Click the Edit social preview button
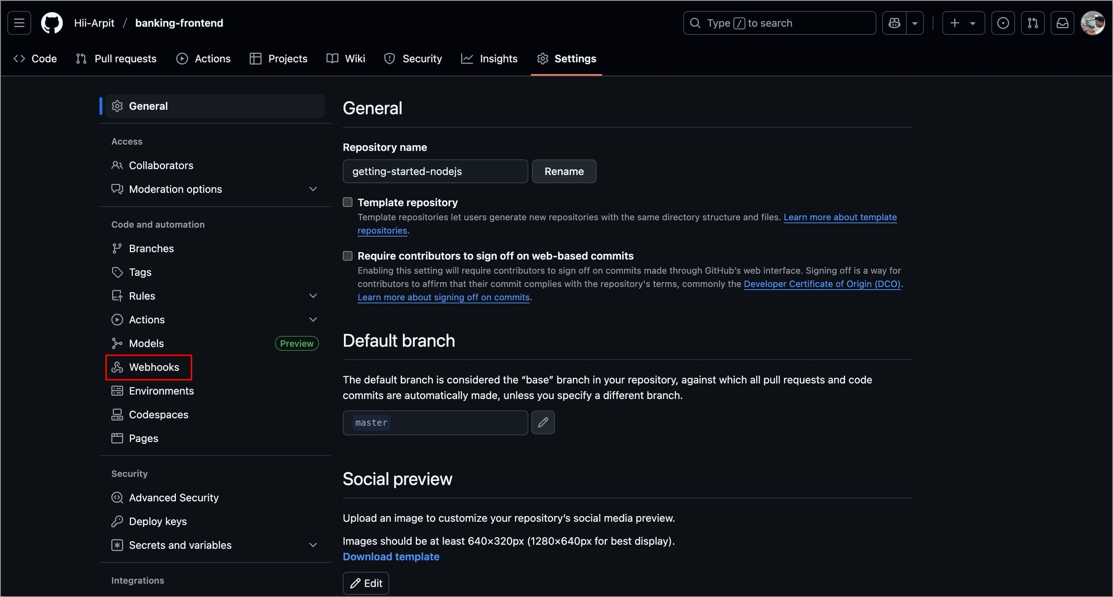 click(x=366, y=583)
